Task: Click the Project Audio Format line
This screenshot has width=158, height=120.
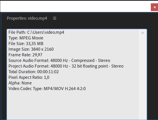Action: click(66, 66)
